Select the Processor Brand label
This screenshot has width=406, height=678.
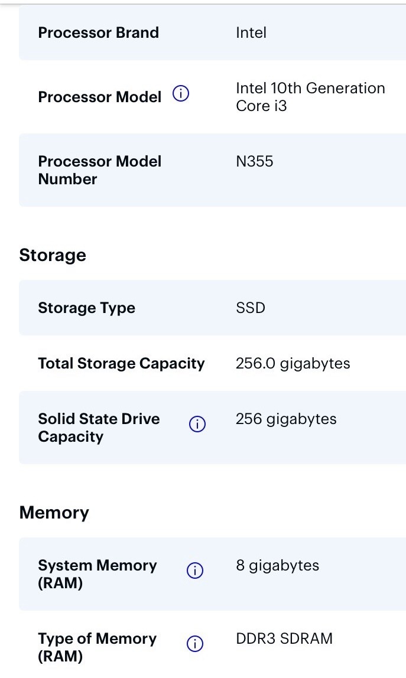click(x=98, y=33)
